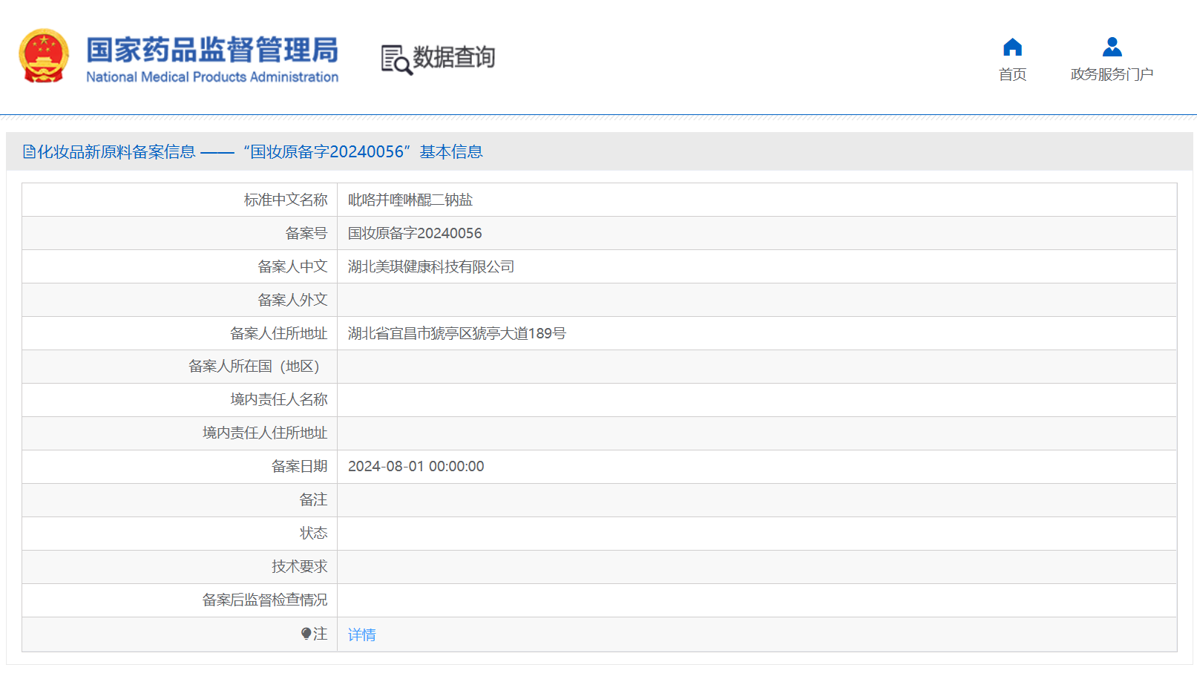Click the 境内责任人名称 label

(x=278, y=399)
